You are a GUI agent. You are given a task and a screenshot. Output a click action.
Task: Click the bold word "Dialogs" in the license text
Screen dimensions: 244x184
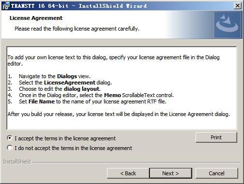point(67,76)
